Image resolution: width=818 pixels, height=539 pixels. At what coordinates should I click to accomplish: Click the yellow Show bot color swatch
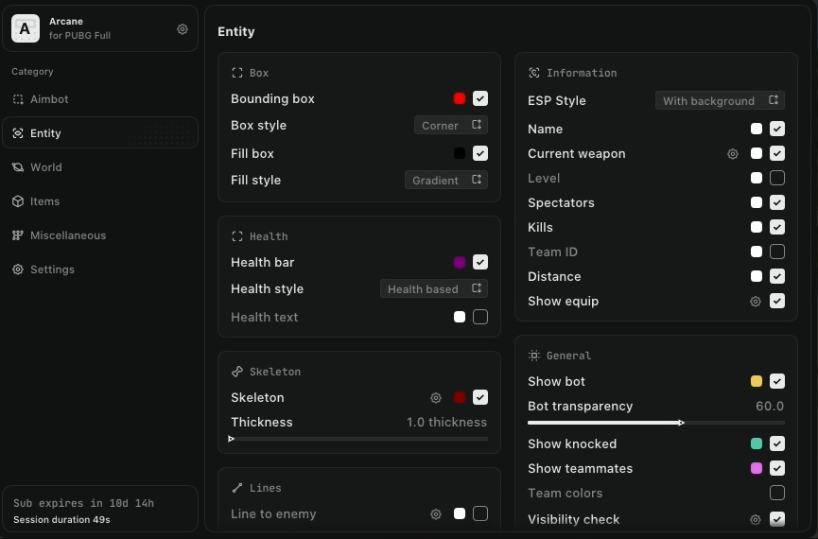757,382
